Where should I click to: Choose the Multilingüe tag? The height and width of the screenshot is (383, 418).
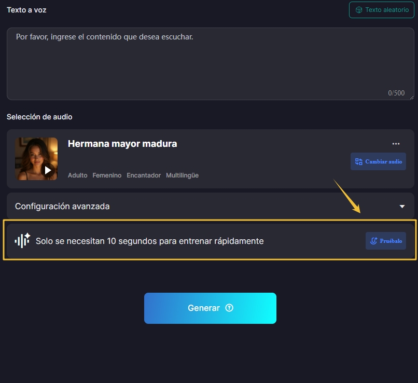point(182,175)
